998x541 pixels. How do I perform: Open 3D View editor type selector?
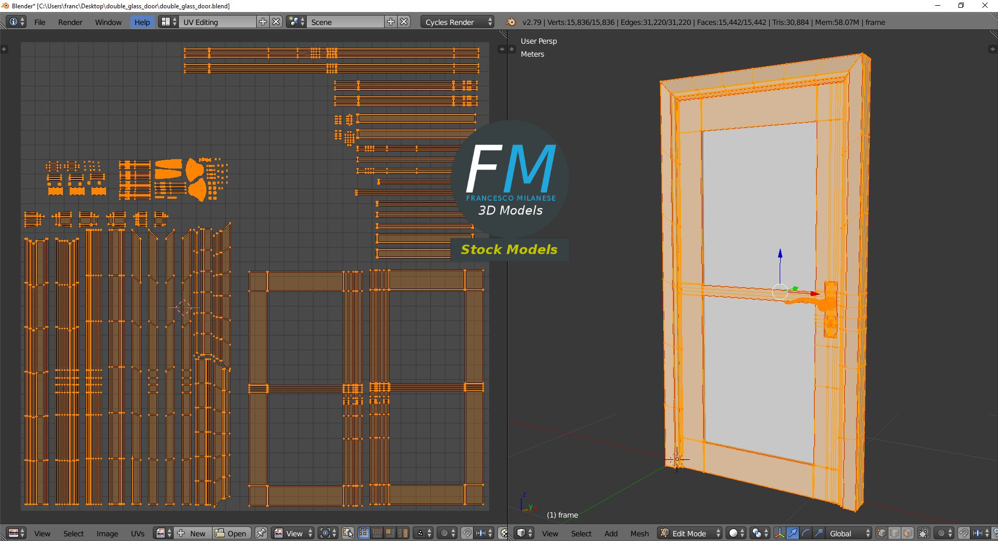click(524, 533)
